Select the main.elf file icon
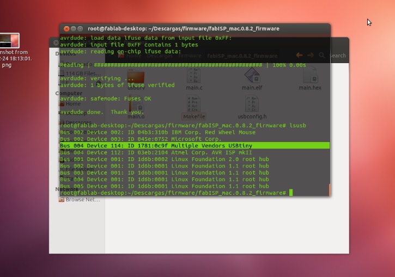 (252, 76)
